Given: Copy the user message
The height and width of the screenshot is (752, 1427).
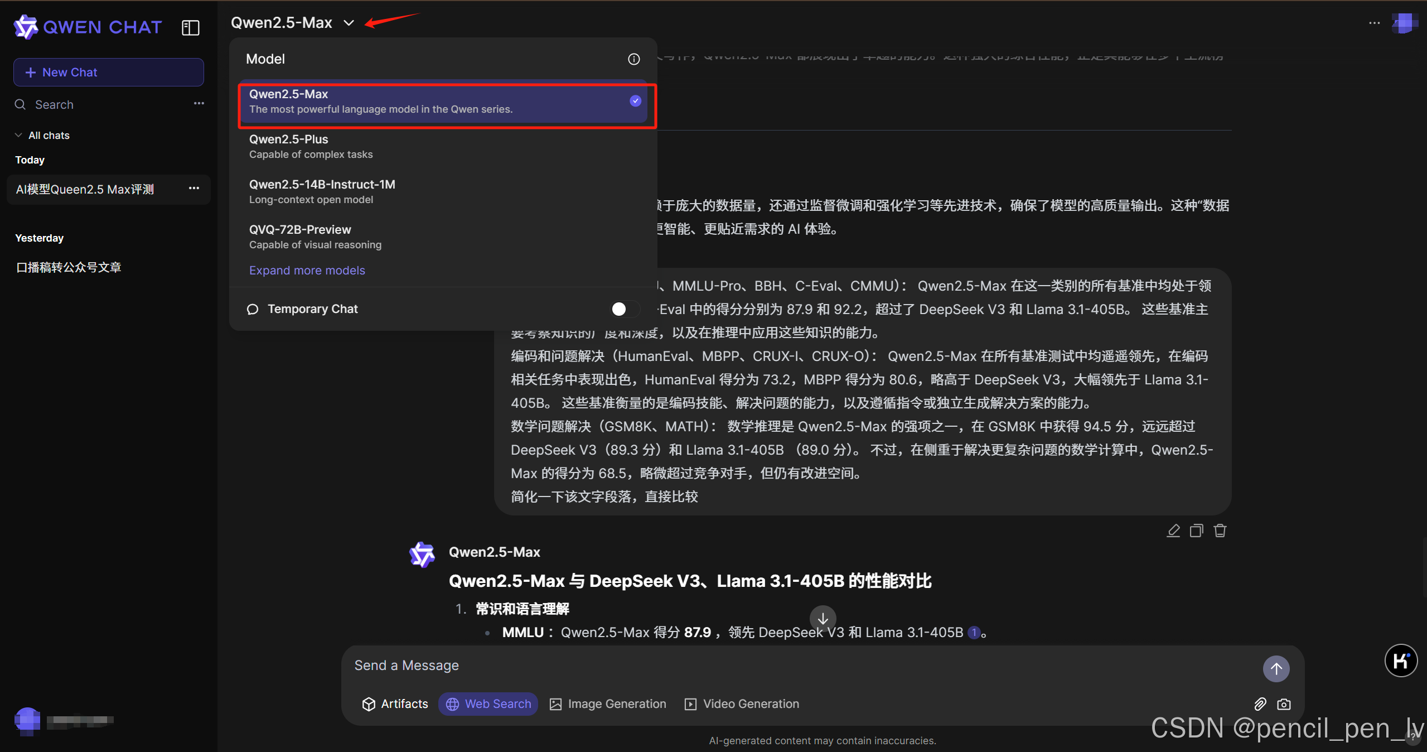Looking at the screenshot, I should (x=1196, y=531).
